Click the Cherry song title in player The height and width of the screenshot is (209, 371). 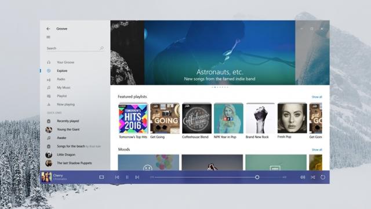coord(58,175)
